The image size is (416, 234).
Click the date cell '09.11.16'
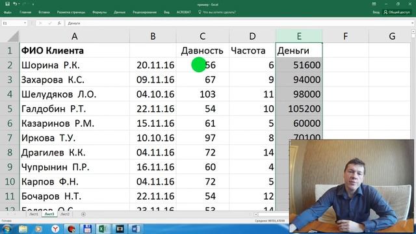(153, 79)
